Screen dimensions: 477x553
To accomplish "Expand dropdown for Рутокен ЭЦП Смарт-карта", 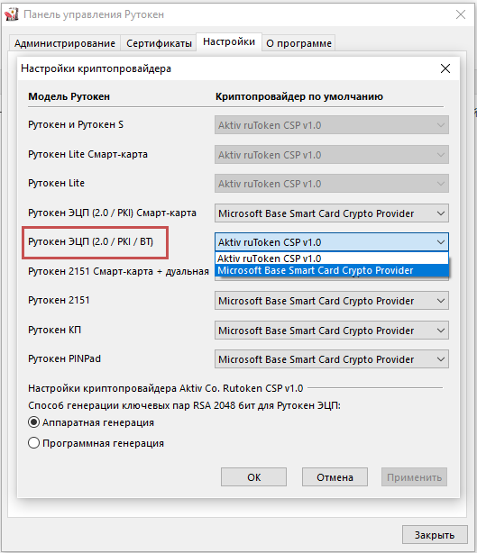I will (x=332, y=213).
